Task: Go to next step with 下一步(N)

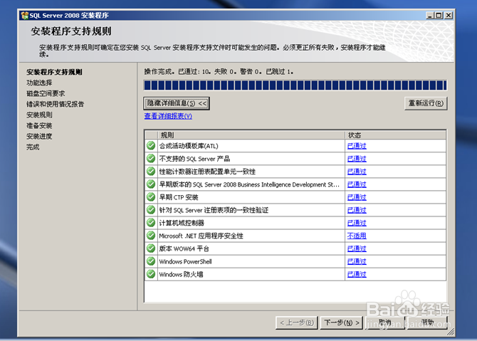Action: tap(341, 322)
